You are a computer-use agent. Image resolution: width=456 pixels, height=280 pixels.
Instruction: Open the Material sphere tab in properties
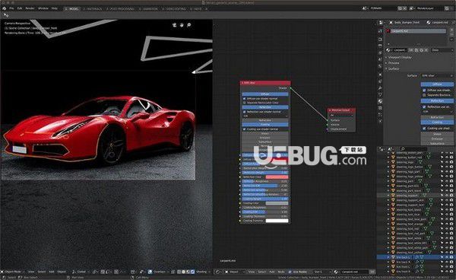pos(381,101)
